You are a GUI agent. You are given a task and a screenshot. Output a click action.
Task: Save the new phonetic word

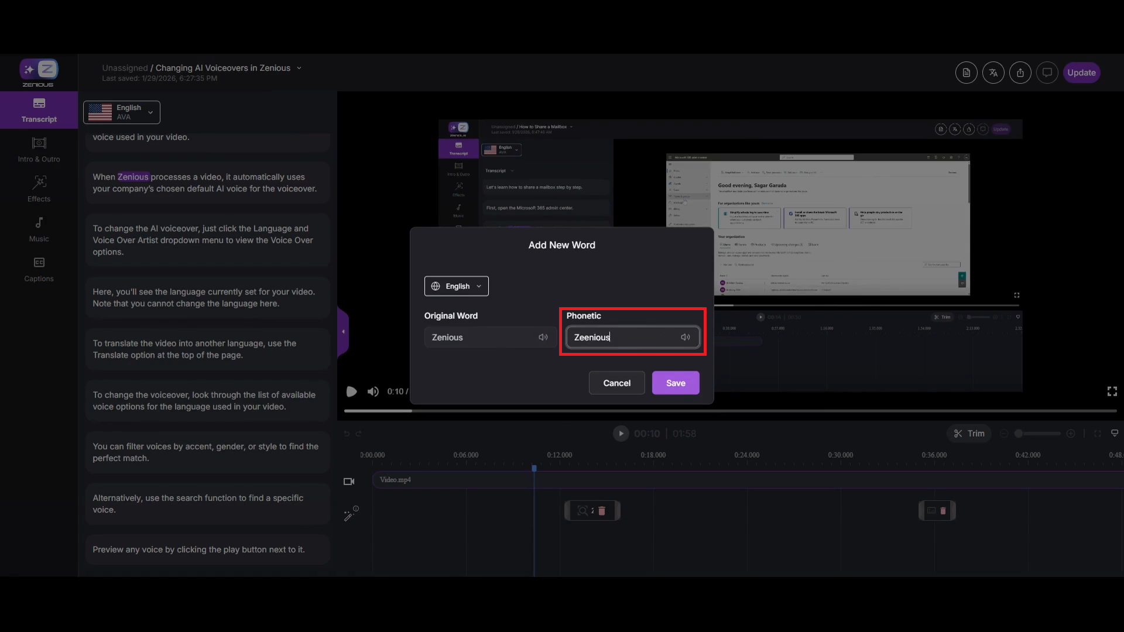pyautogui.click(x=675, y=383)
